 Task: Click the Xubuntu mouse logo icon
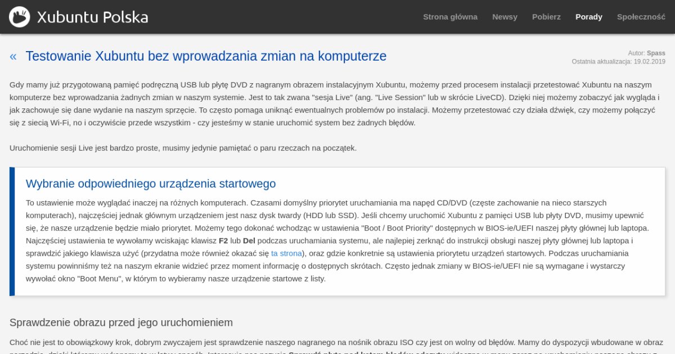(x=20, y=17)
